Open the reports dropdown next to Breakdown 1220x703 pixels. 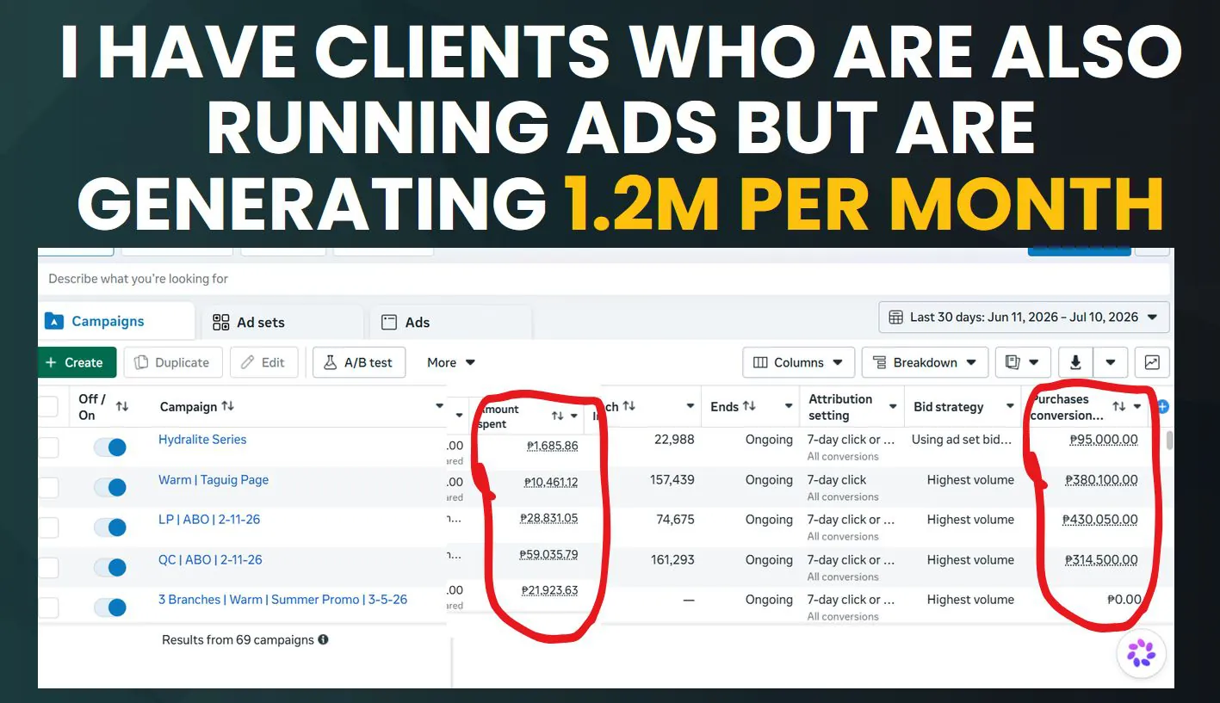pos(1023,362)
